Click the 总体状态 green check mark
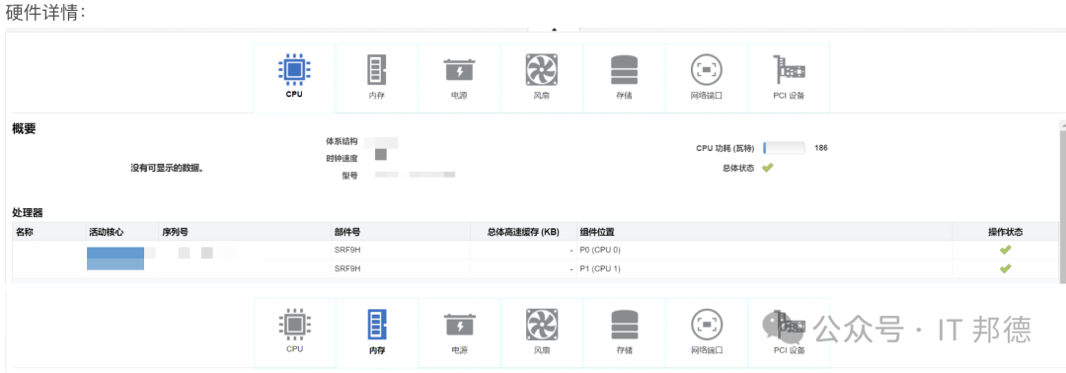Image resolution: width=1066 pixels, height=373 pixels. (x=768, y=168)
